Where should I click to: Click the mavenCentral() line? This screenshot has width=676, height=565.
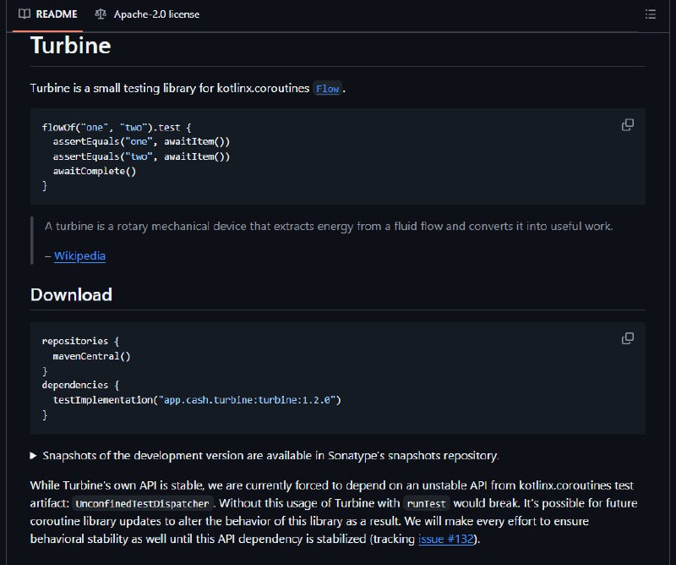pyautogui.click(x=91, y=357)
